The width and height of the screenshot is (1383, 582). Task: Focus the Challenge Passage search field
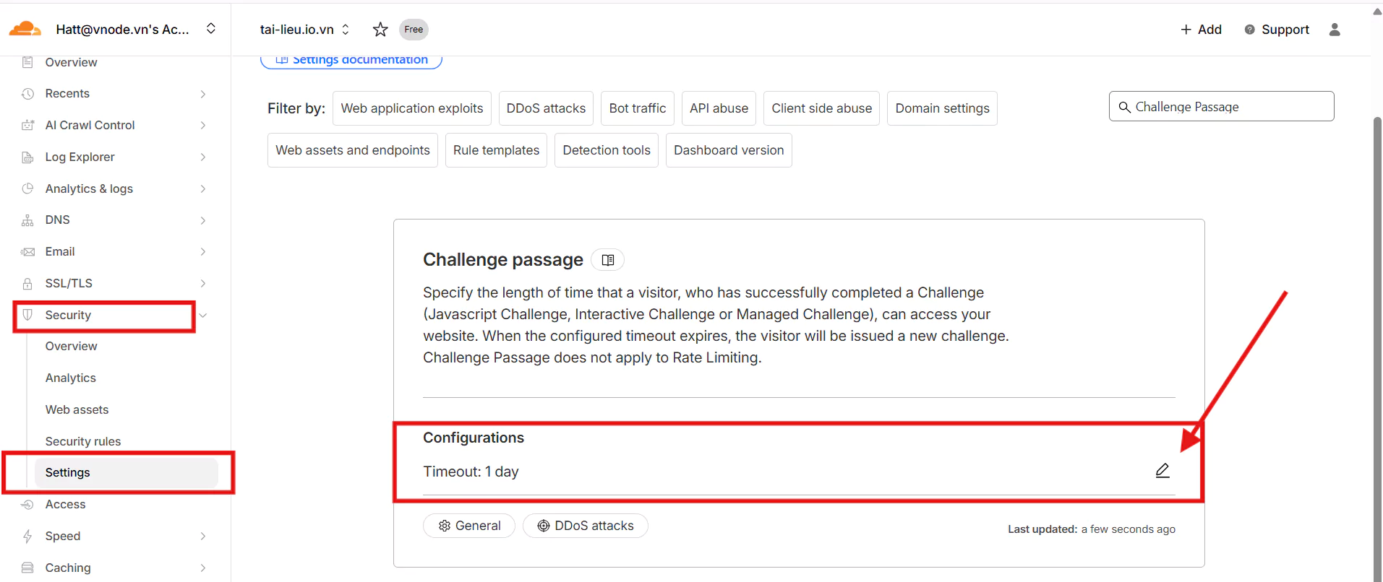pos(1229,107)
